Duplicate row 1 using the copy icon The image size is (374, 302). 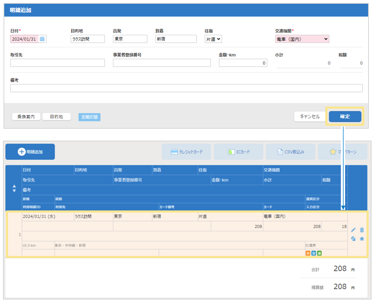(353, 239)
